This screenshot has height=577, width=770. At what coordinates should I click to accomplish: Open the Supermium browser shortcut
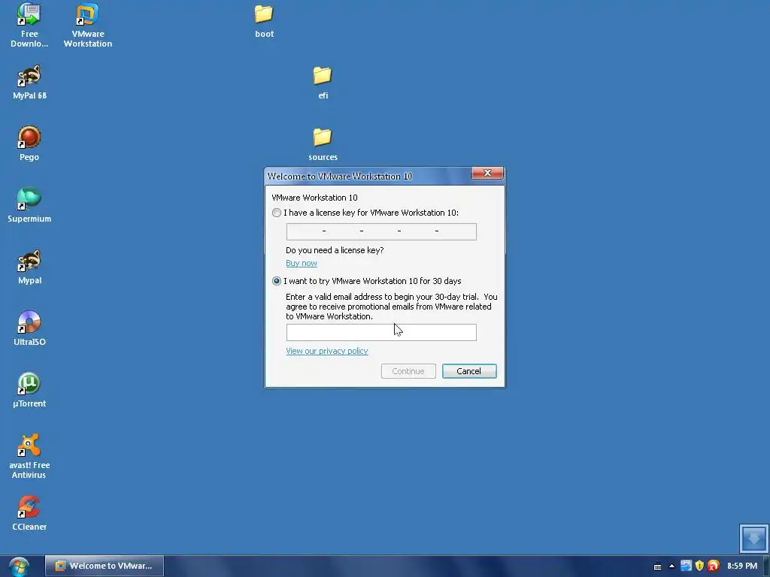tap(29, 205)
